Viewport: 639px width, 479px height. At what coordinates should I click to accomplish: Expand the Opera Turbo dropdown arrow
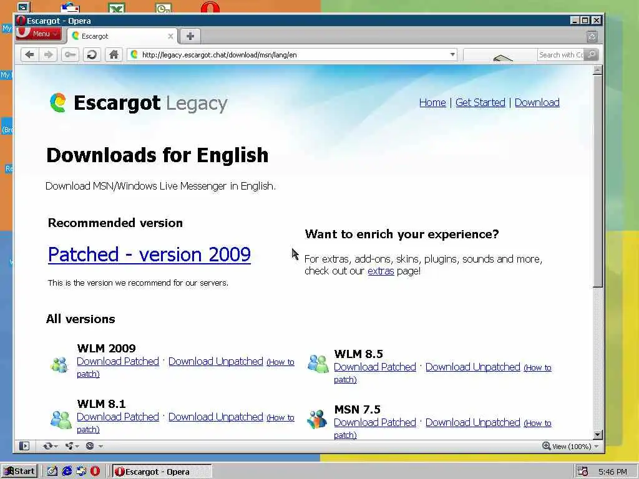(100, 447)
